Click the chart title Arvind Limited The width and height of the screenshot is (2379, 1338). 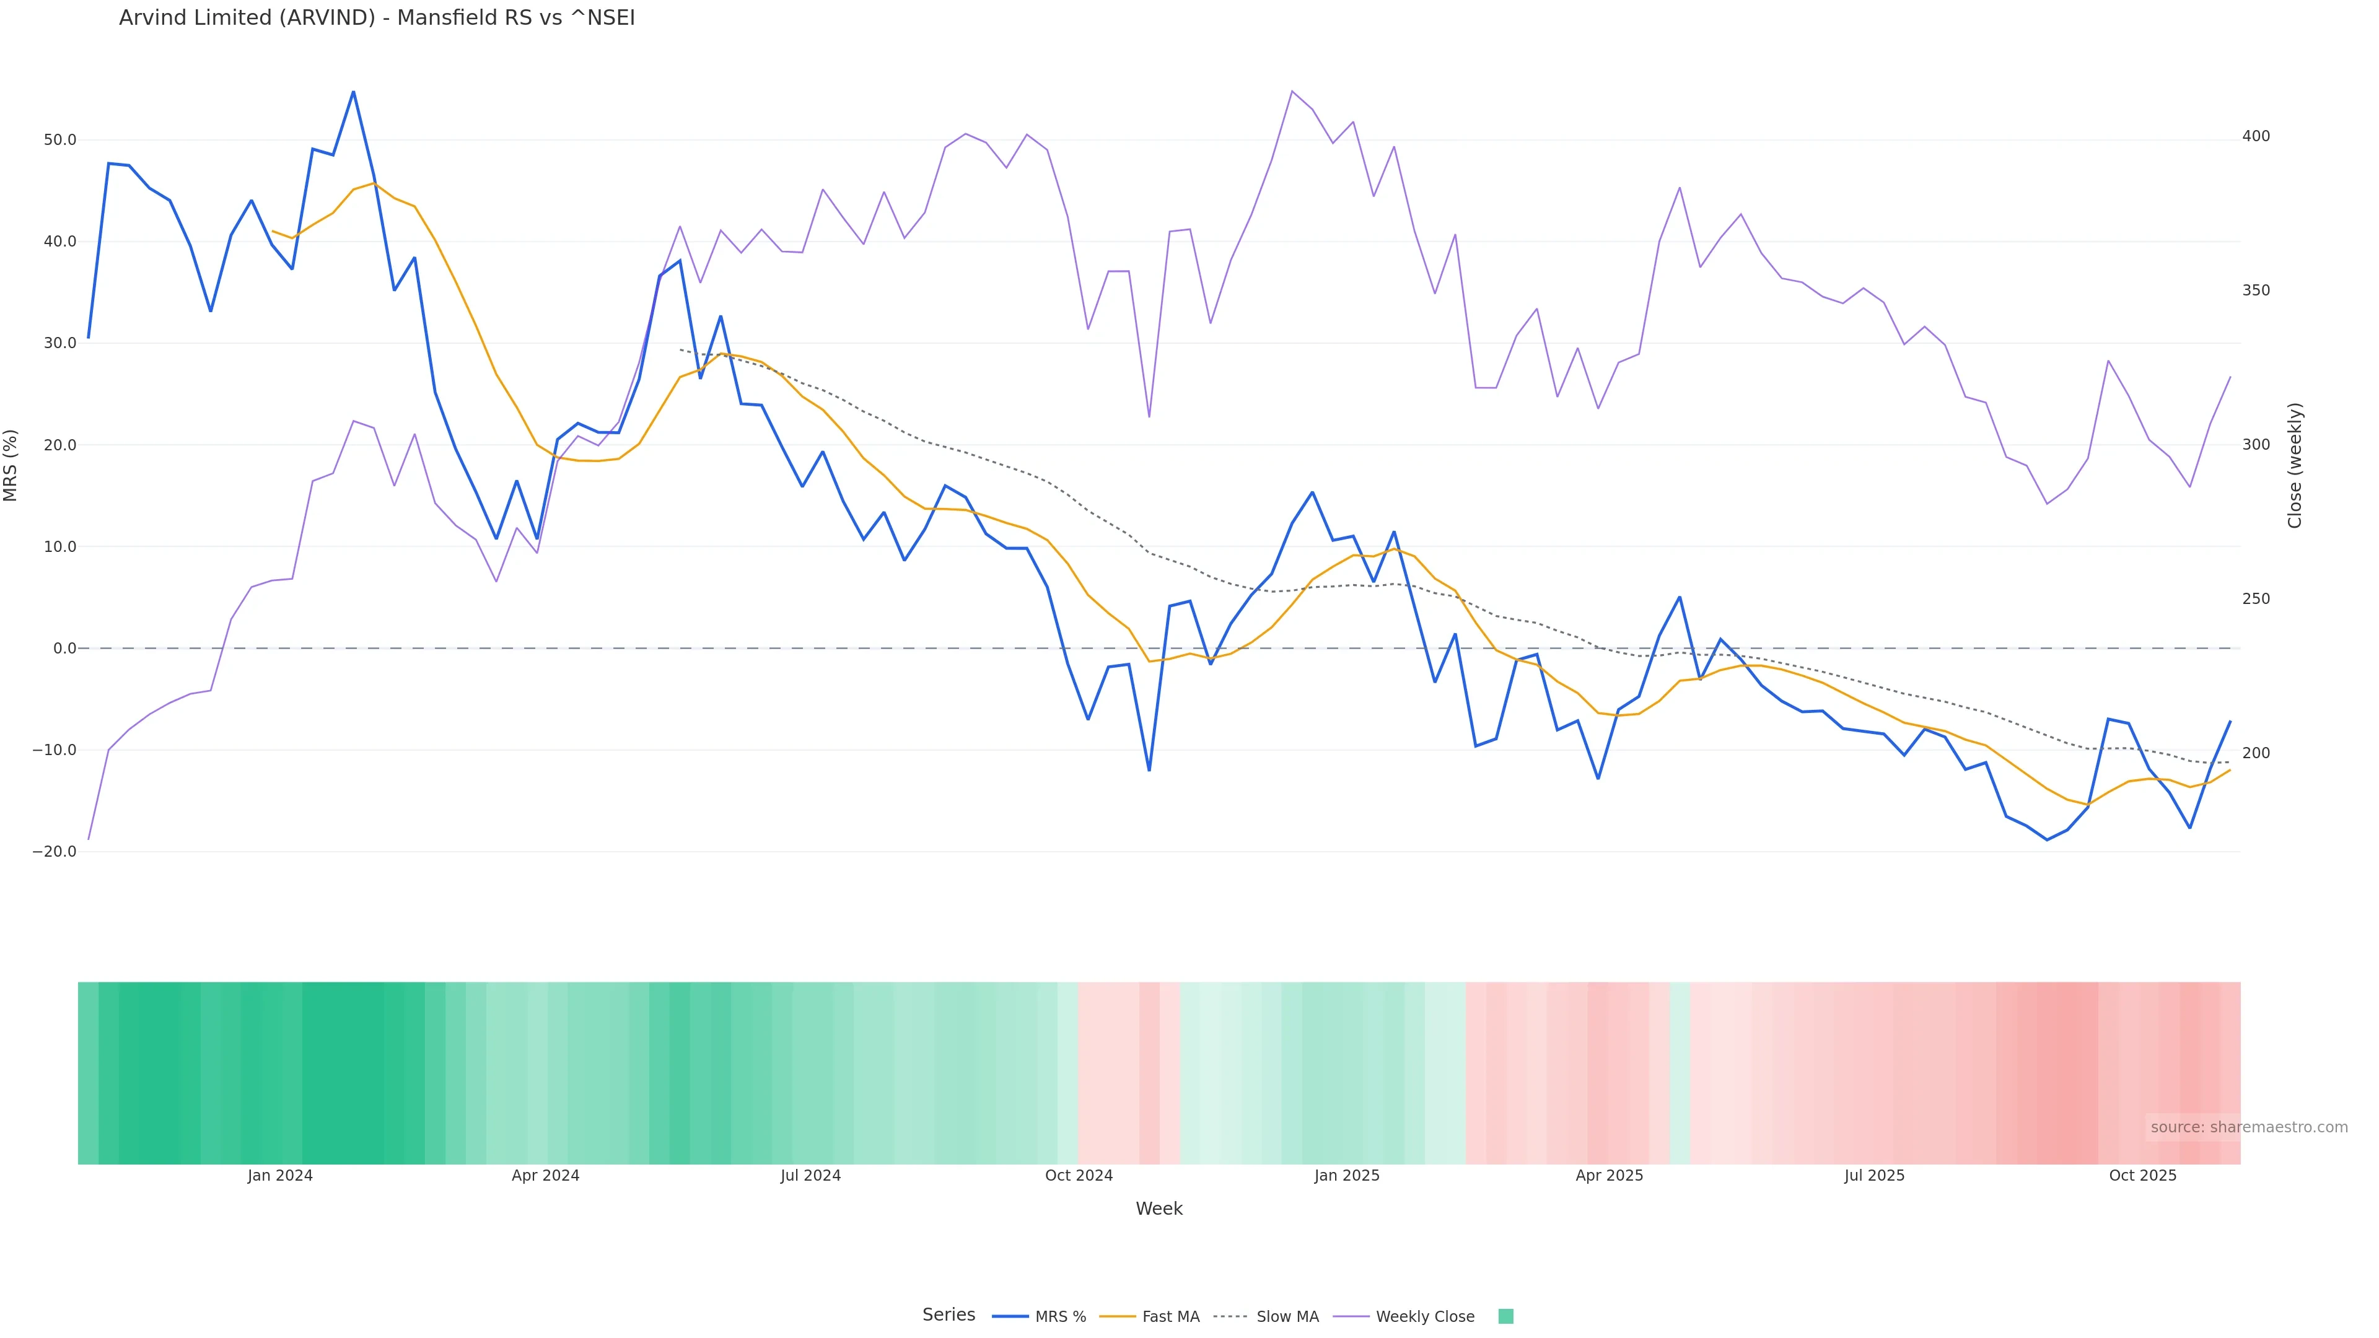[x=377, y=19]
